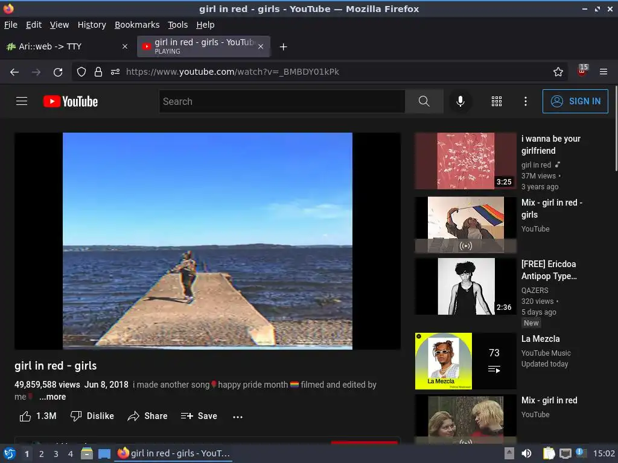Image resolution: width=618 pixels, height=463 pixels.
Task: Save video to playlist
Action: 199,416
